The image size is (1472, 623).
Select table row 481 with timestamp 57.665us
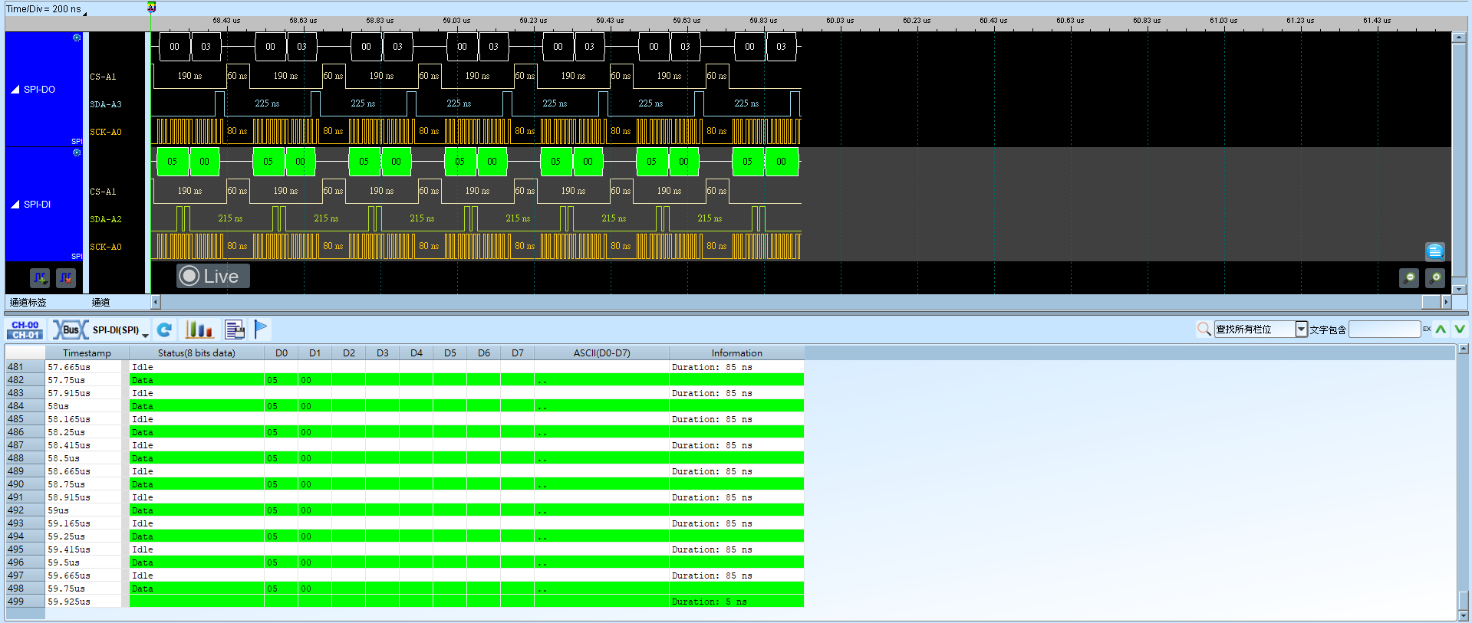tap(405, 367)
